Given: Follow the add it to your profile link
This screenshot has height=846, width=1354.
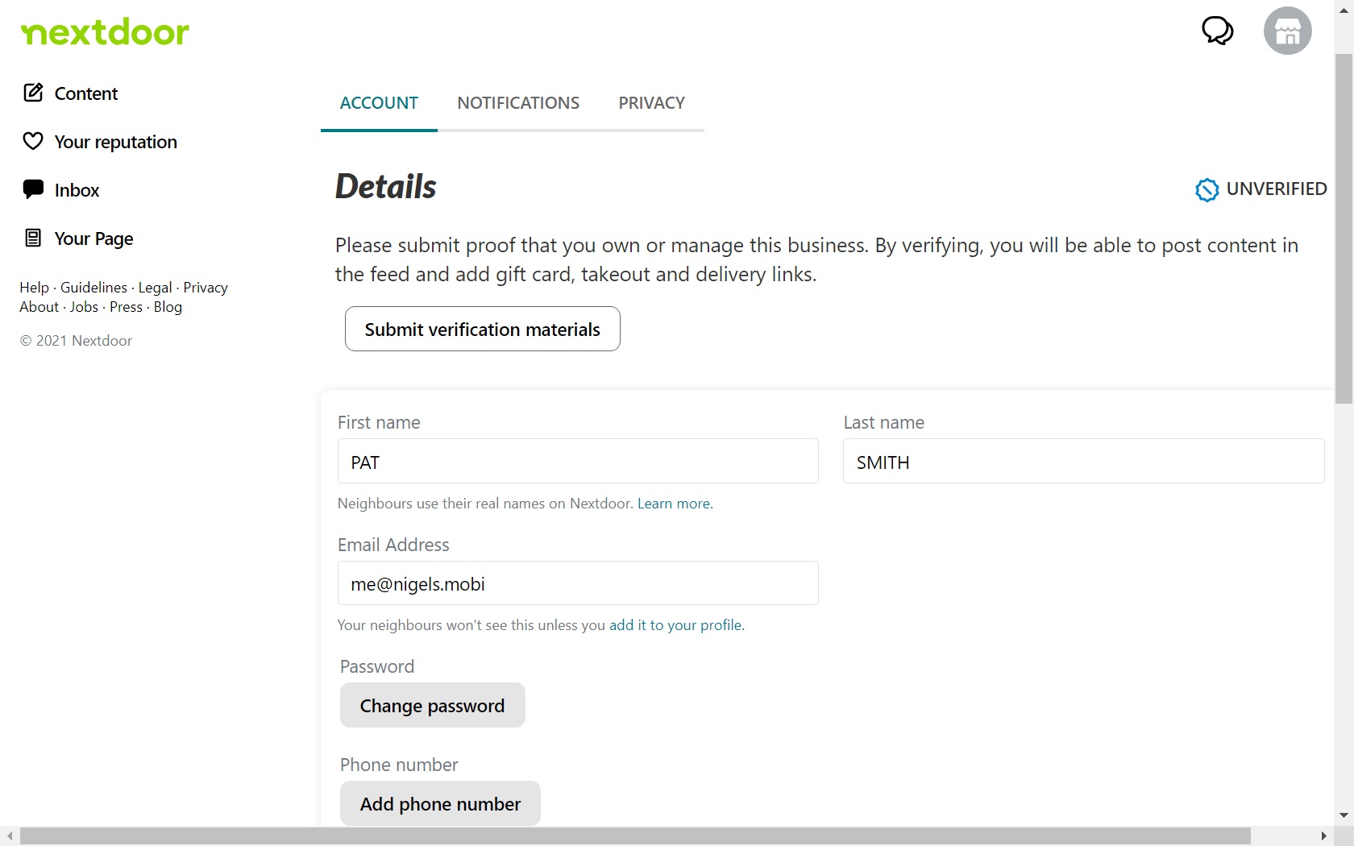Looking at the screenshot, I should (676, 625).
